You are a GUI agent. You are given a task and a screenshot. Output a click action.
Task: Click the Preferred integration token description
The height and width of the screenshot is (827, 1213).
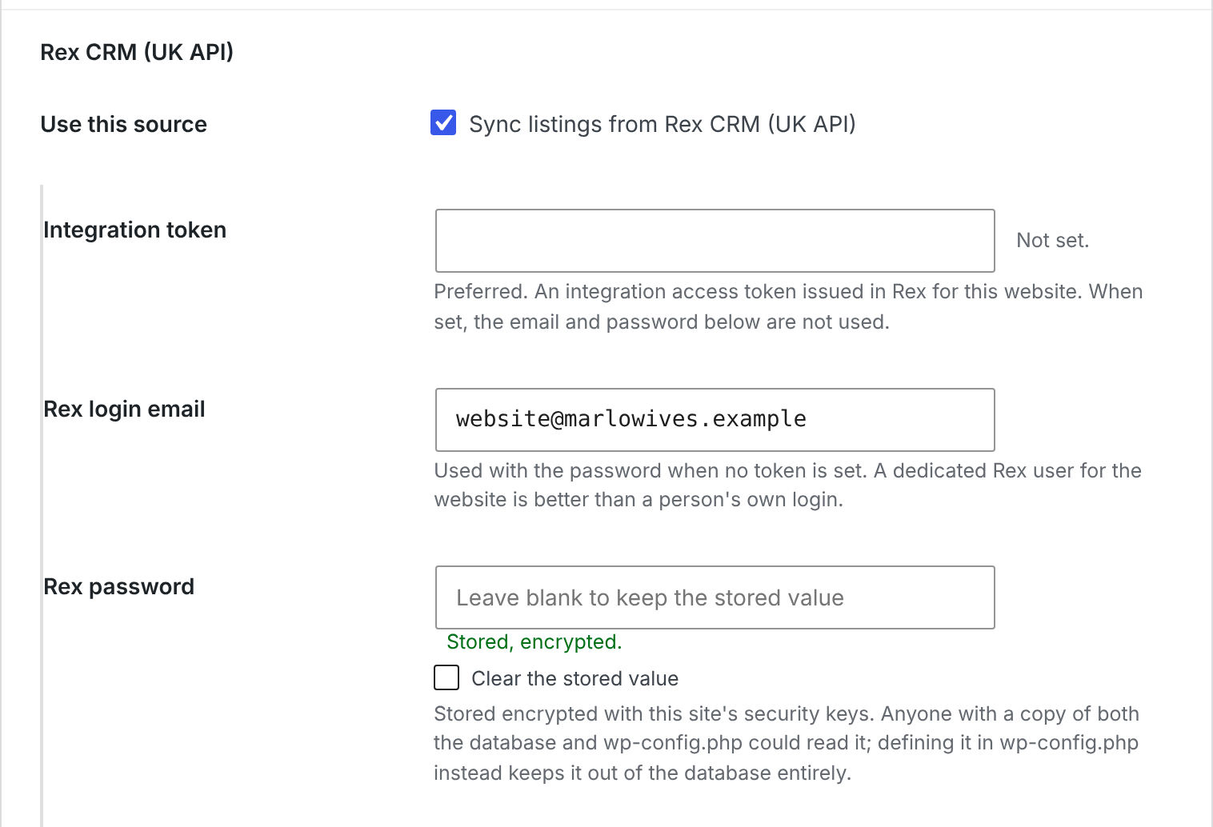pos(788,306)
